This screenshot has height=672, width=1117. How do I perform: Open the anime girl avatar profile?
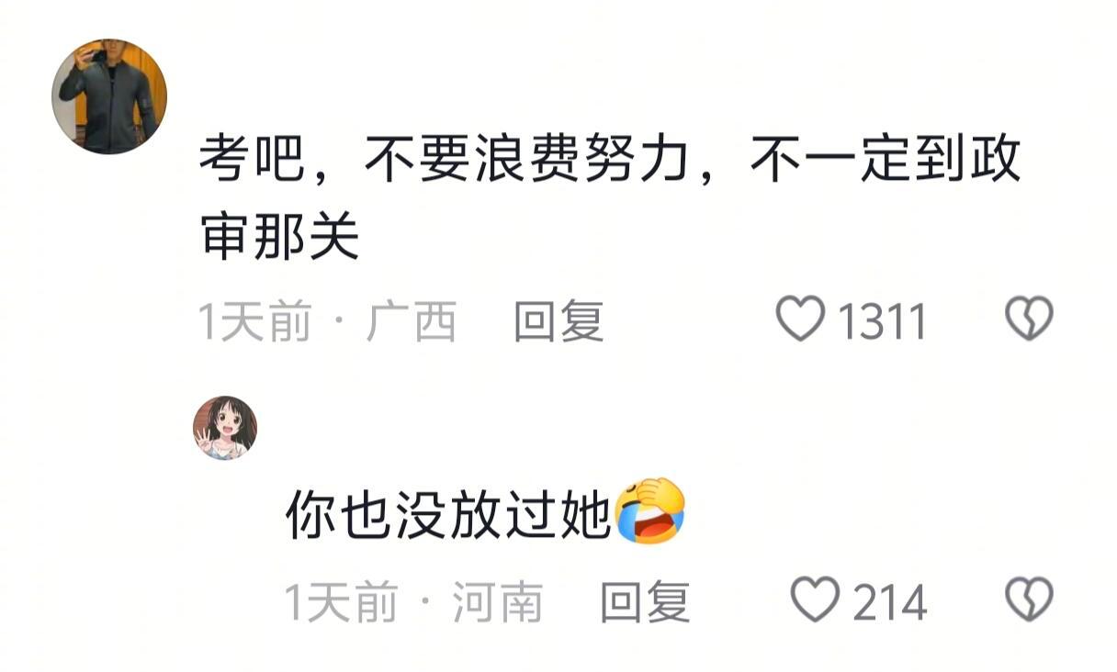coord(225,428)
